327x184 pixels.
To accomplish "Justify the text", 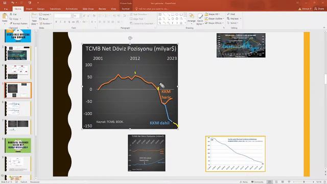I will click(x=113, y=21).
